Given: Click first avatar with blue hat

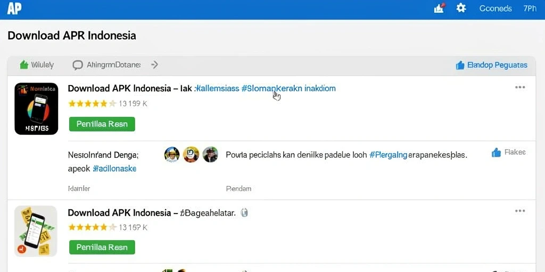Looking at the screenshot, I should coord(172,155).
